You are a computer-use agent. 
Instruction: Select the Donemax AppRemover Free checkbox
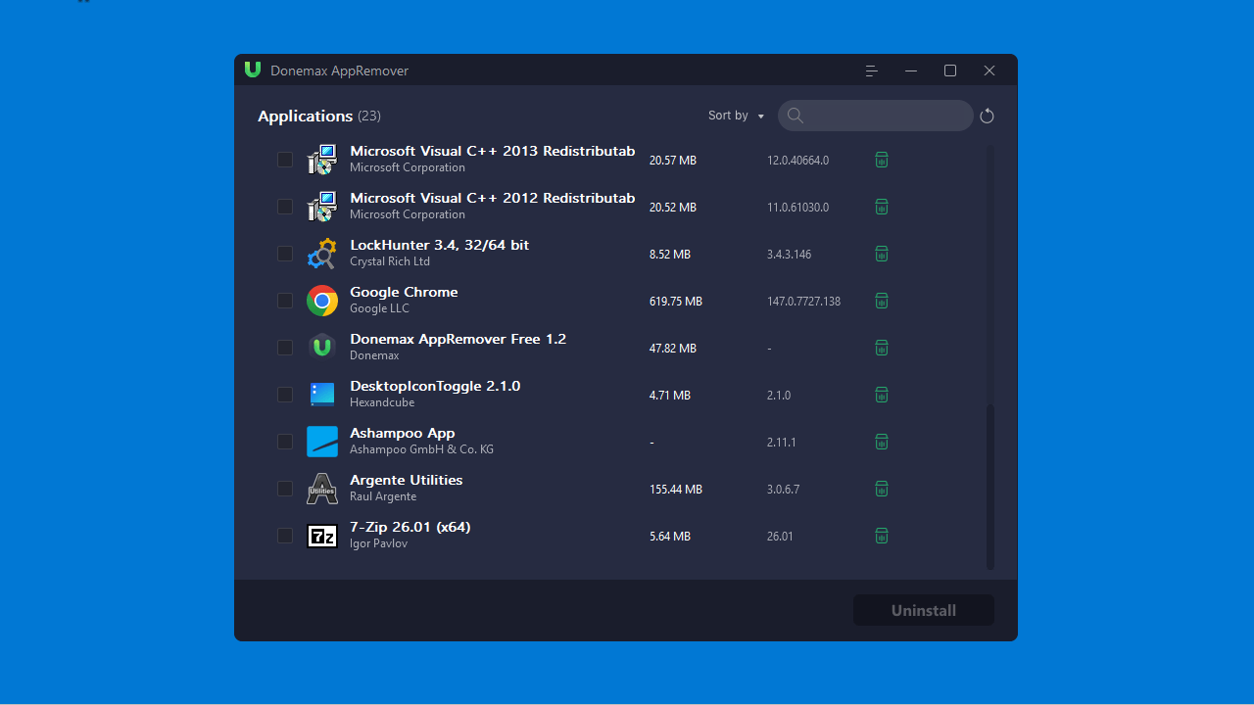click(285, 348)
